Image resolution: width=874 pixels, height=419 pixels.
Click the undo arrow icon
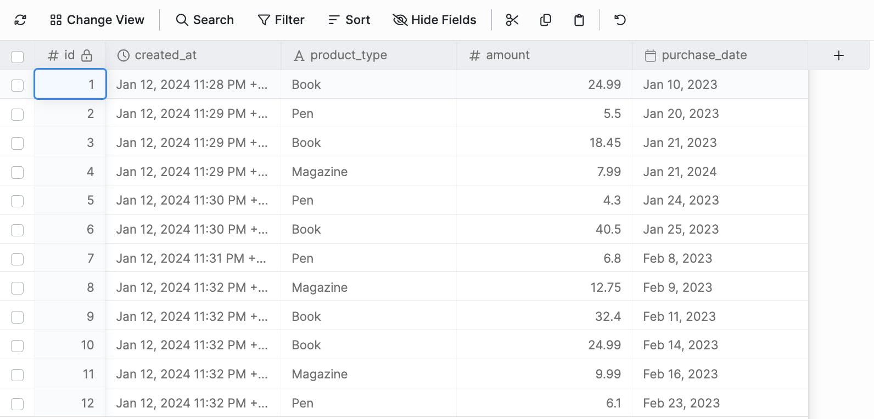point(620,20)
